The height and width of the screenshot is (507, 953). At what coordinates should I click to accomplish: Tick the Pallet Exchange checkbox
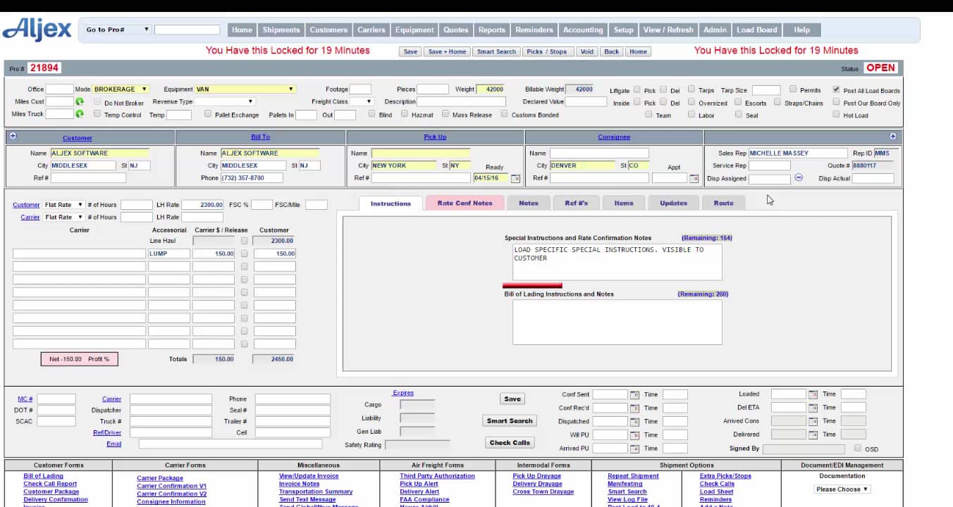[x=208, y=114]
